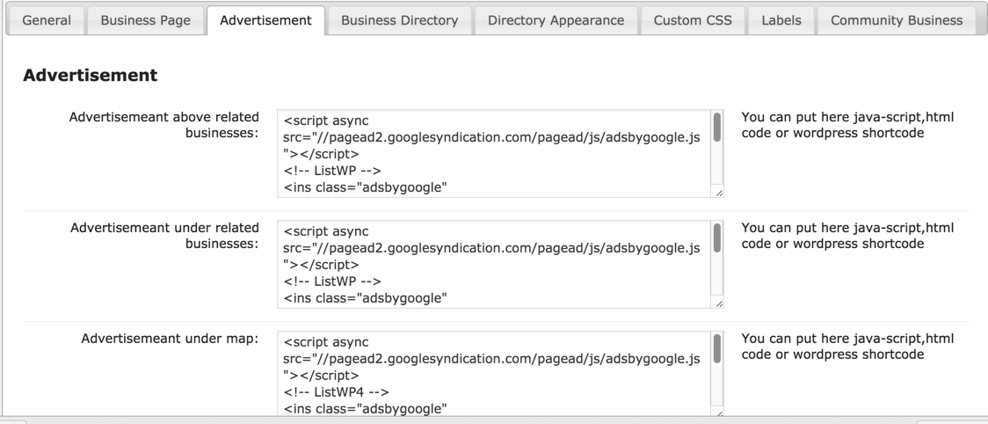Open the Labels tab
The image size is (988, 424).
pos(781,20)
